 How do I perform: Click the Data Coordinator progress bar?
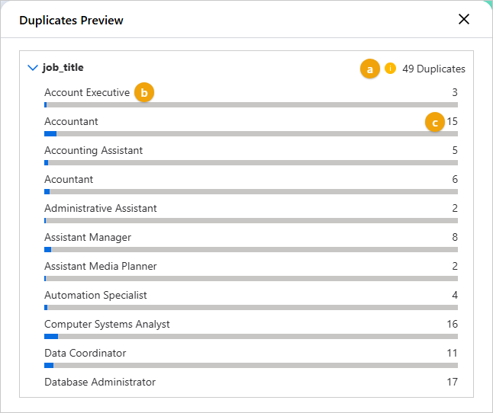[251, 365]
